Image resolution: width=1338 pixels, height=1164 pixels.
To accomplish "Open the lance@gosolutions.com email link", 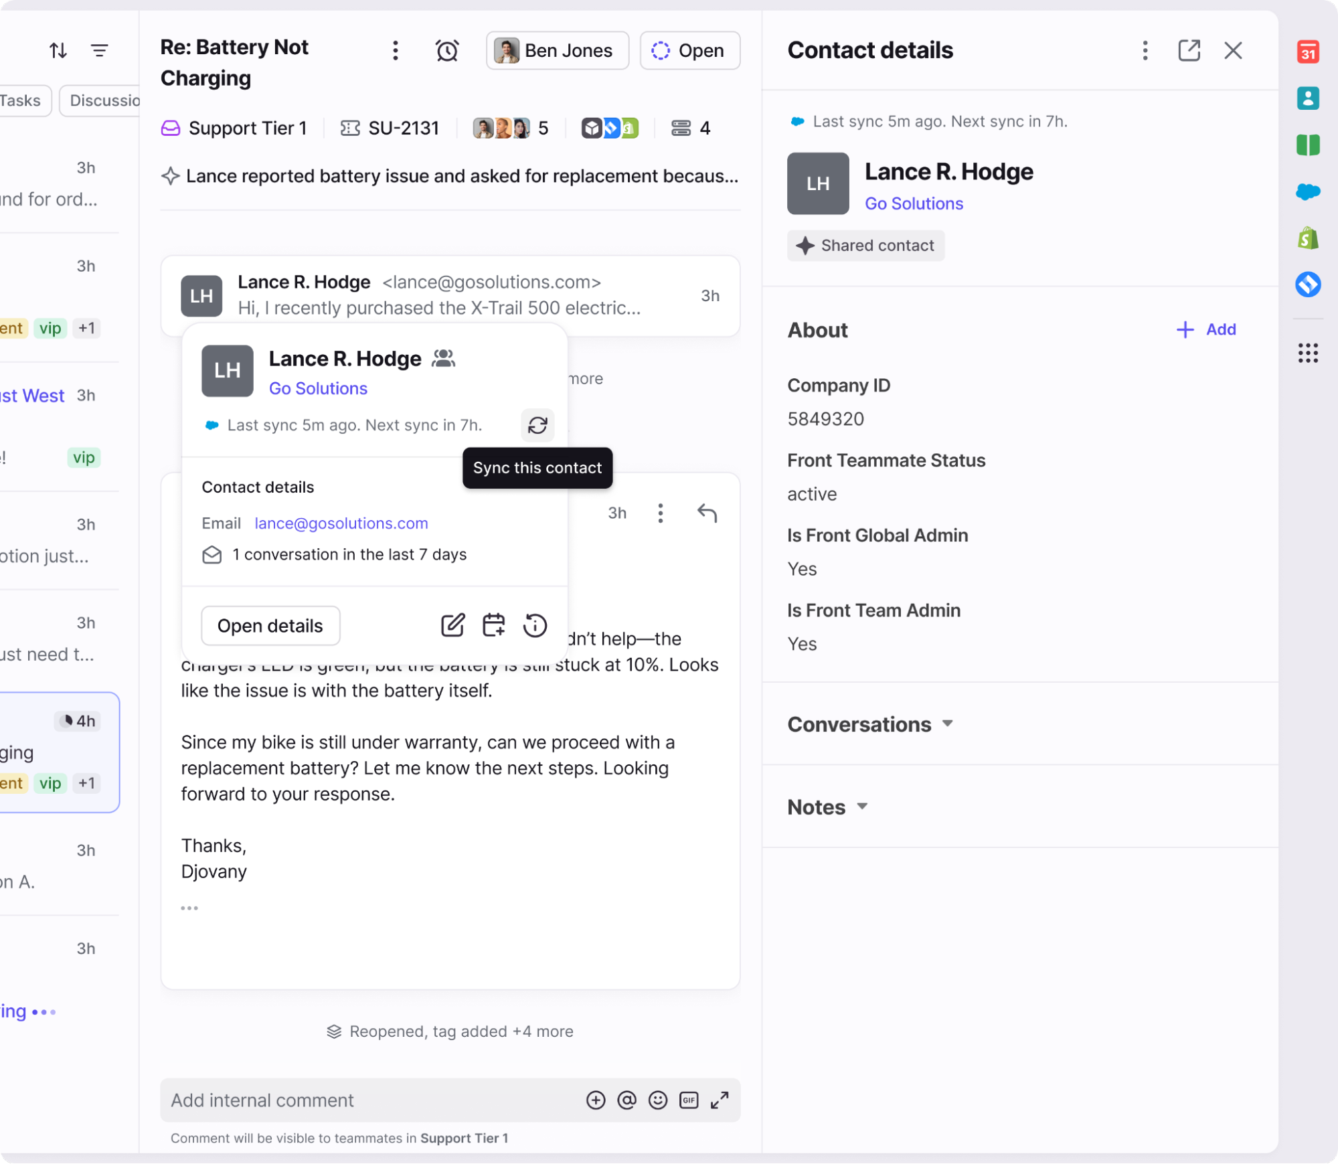I will [x=341, y=523].
